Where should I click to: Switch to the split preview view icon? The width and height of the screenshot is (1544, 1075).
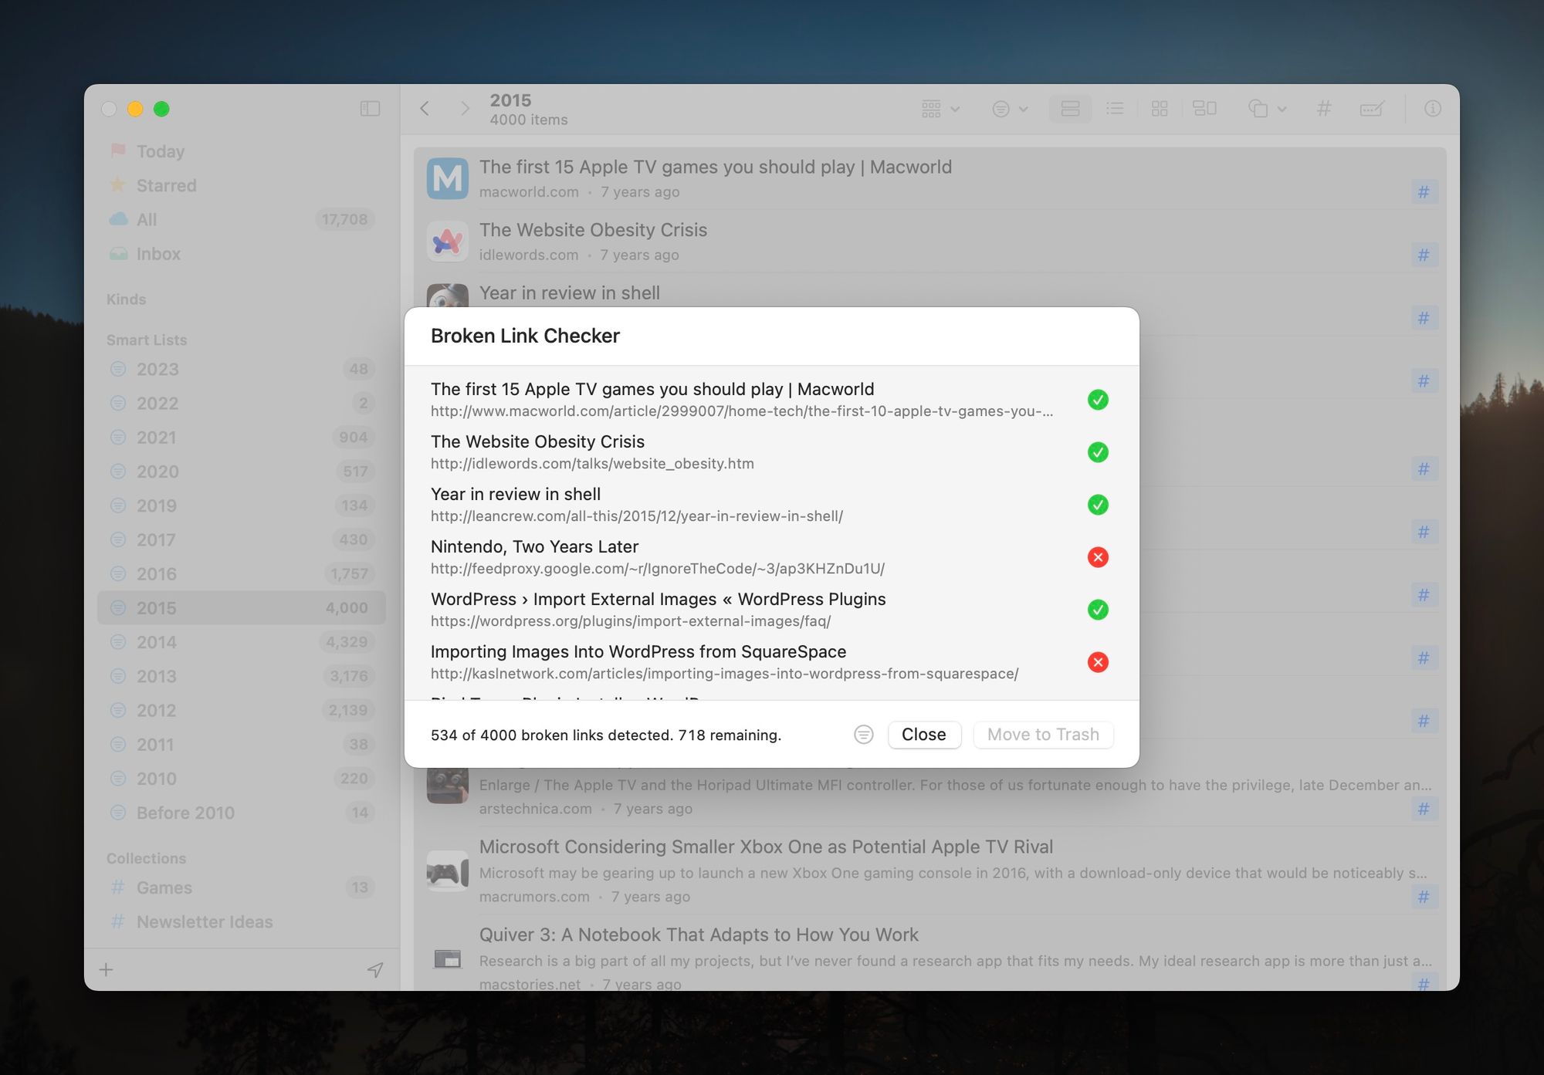pyautogui.click(x=1204, y=109)
